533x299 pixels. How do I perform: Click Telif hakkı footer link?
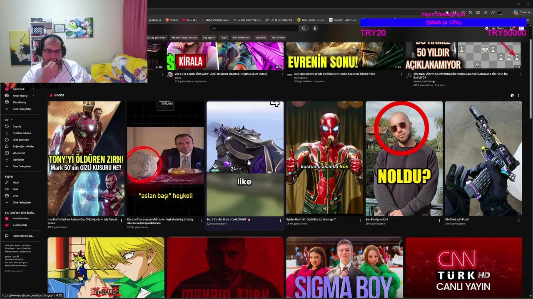26,245
